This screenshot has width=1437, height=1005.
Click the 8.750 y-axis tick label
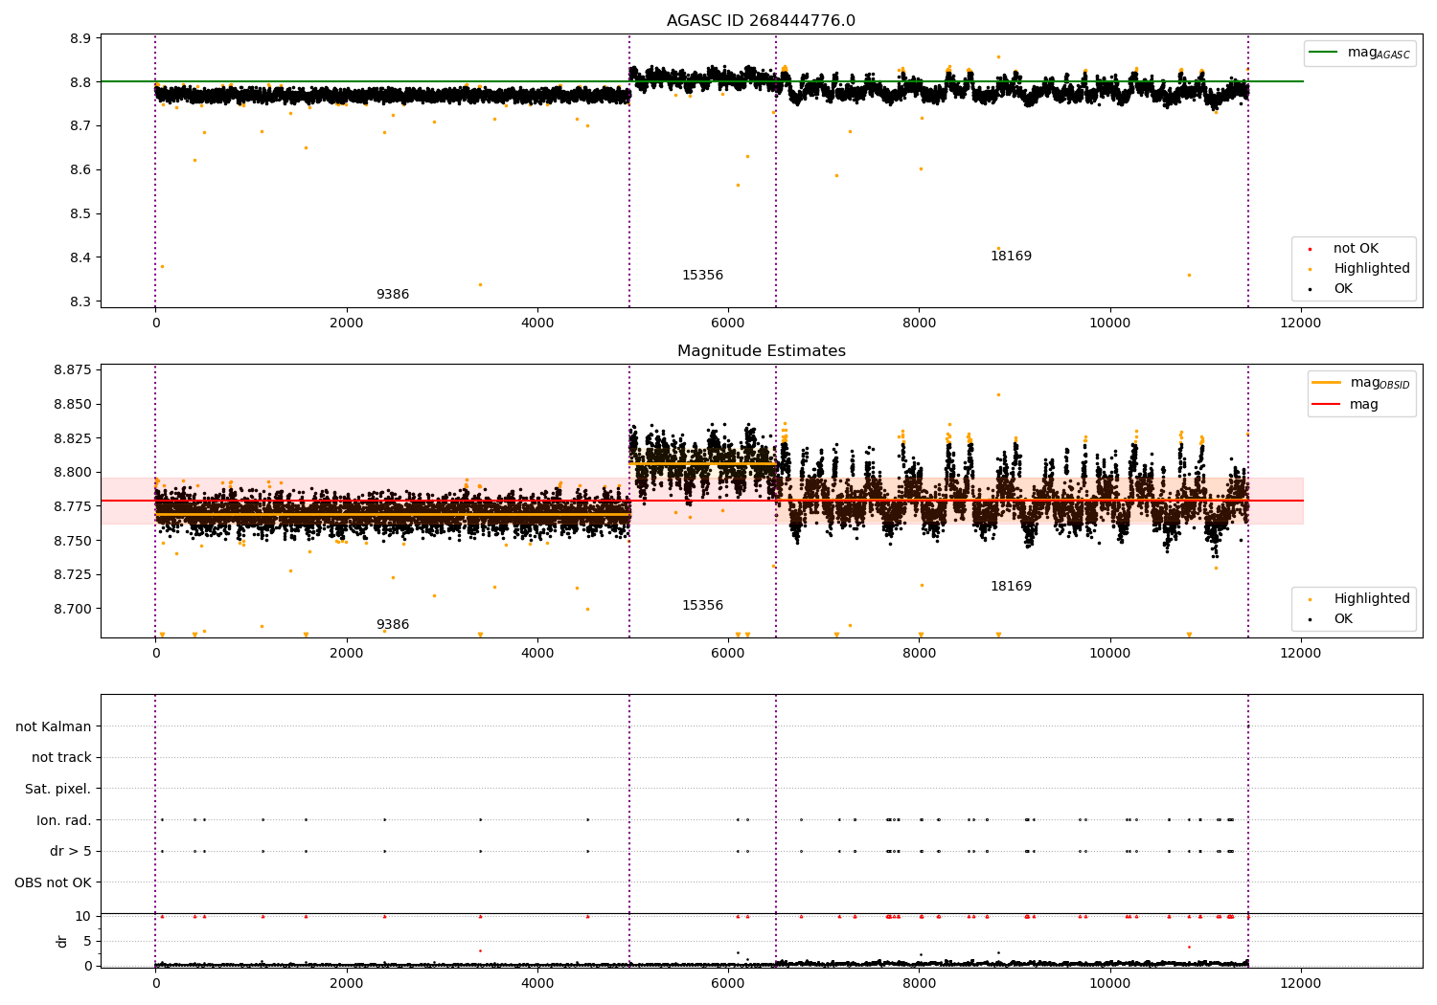tap(73, 541)
